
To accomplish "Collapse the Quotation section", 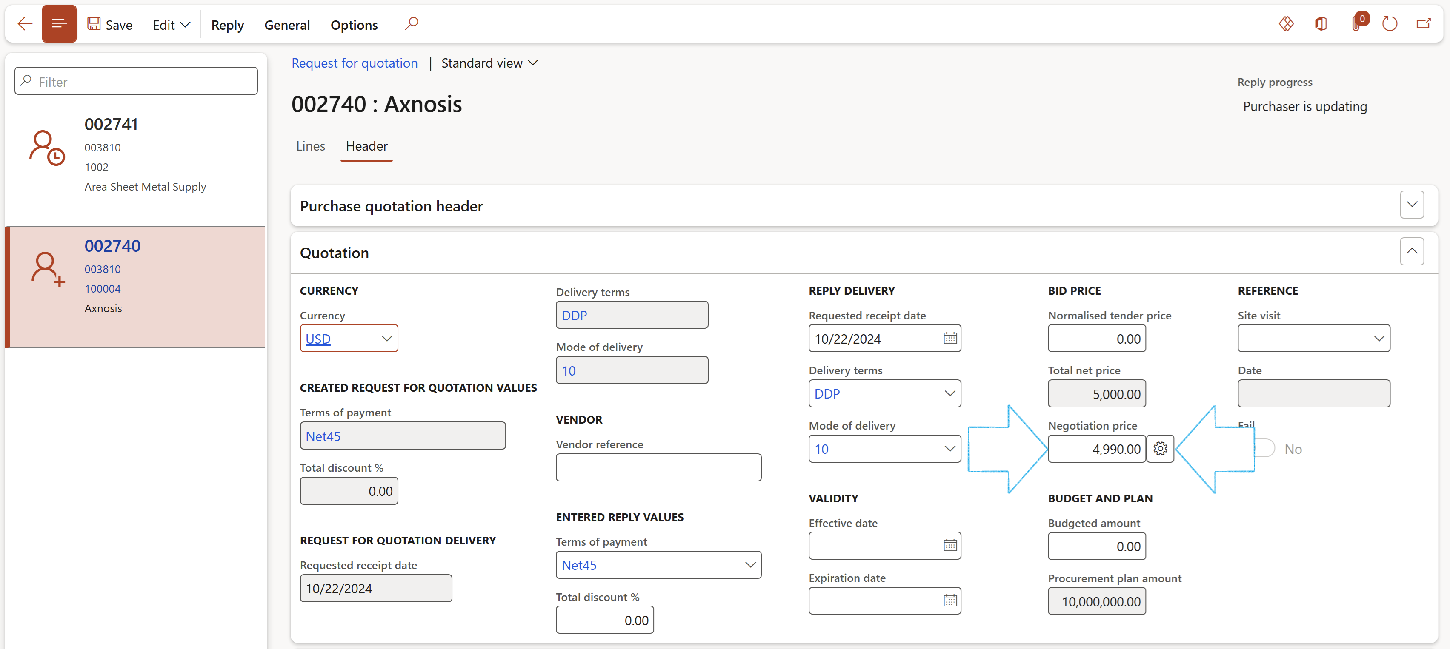I will [1412, 252].
